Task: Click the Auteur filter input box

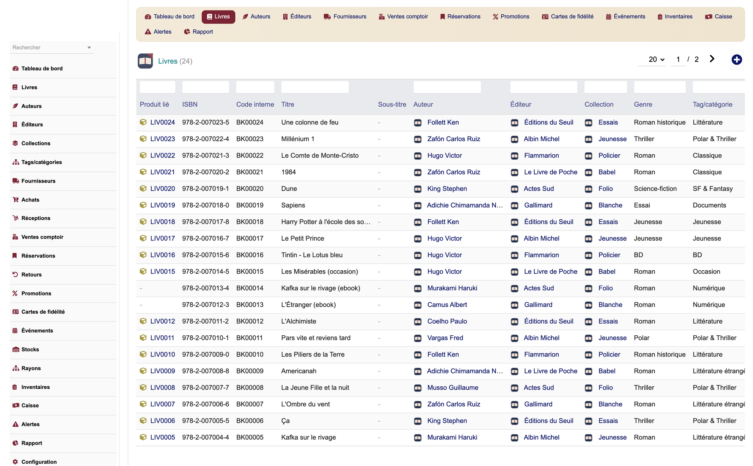Action: click(447, 87)
